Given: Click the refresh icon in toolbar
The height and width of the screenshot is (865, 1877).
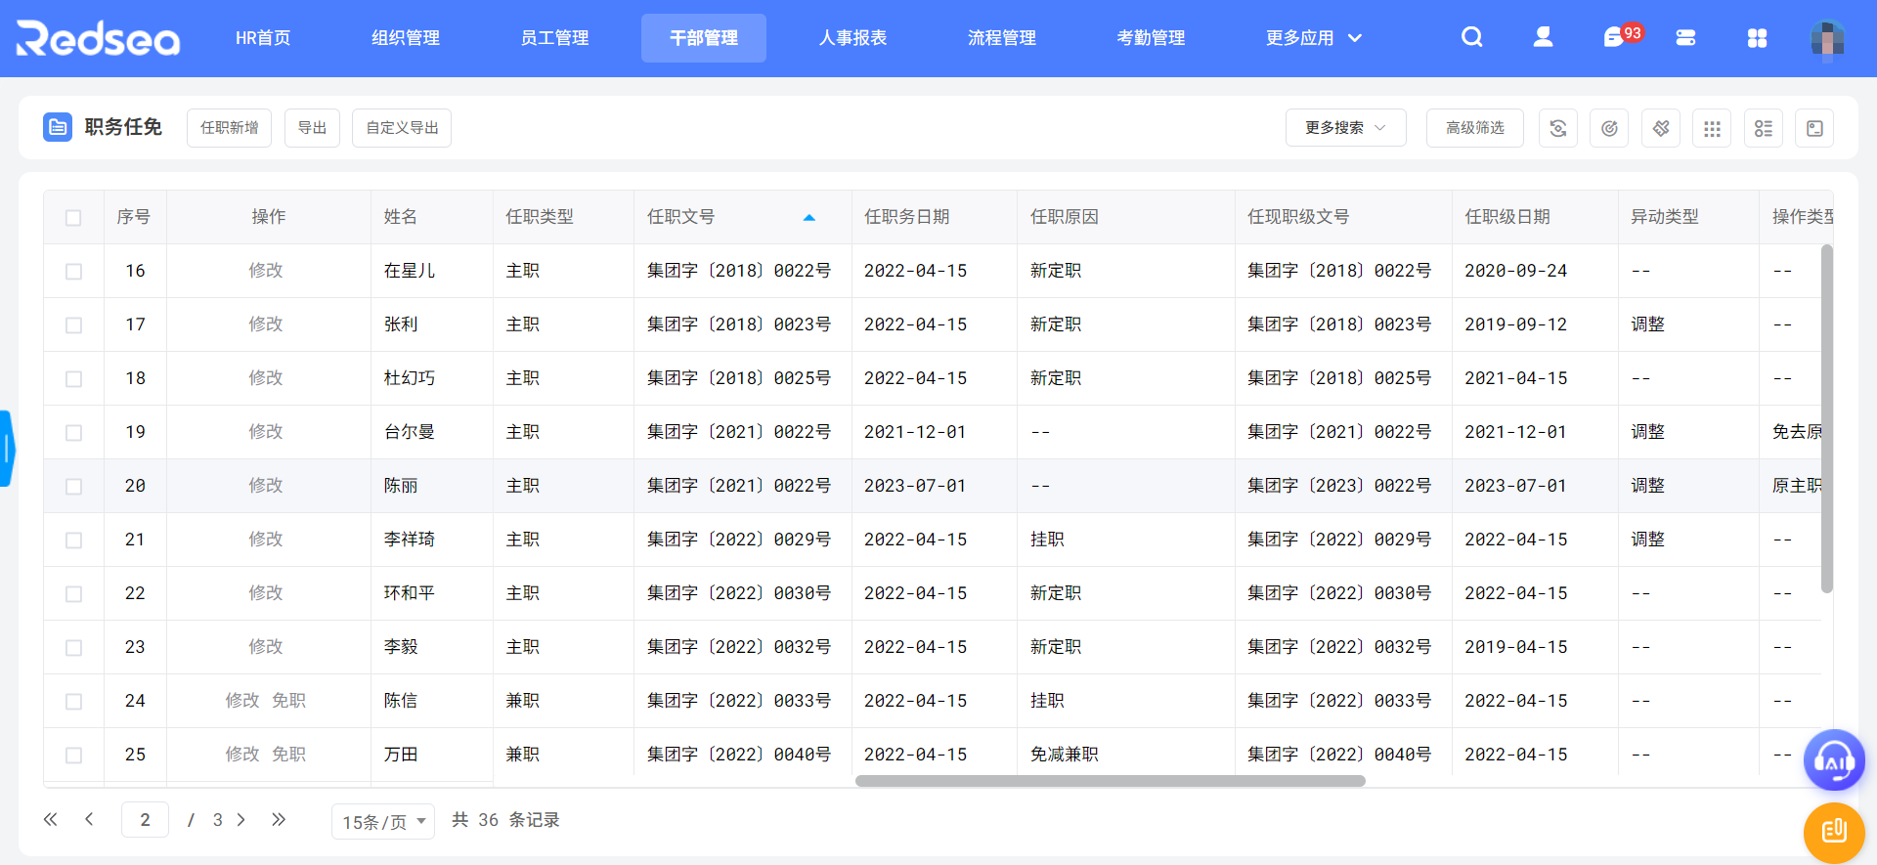Looking at the screenshot, I should [1558, 128].
